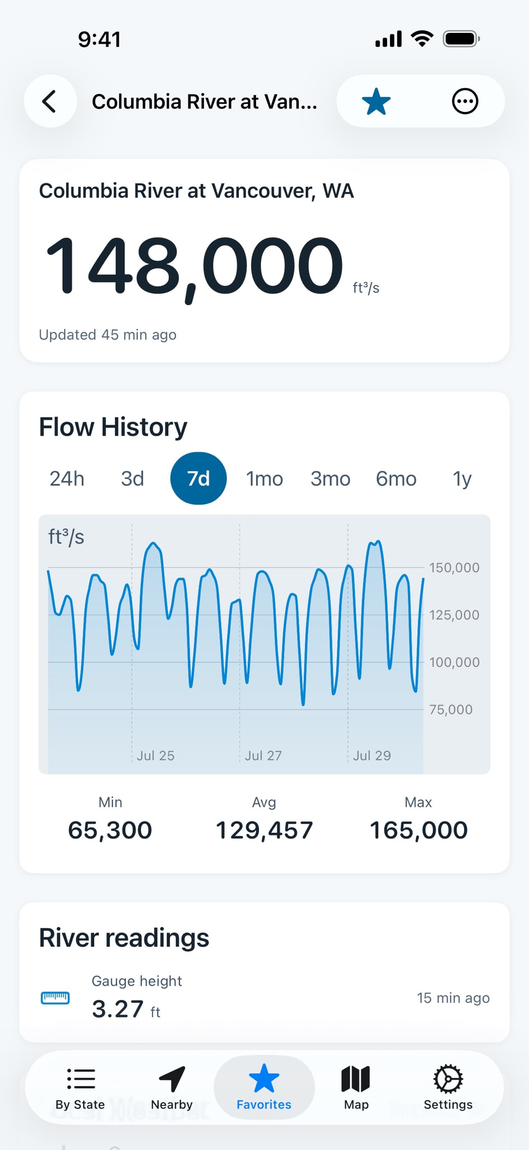
Task: Tap the truncated 'Columbia River at Van...' header title
Action: click(x=204, y=102)
